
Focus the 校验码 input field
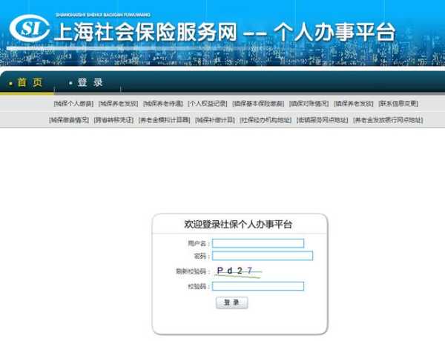click(x=258, y=286)
